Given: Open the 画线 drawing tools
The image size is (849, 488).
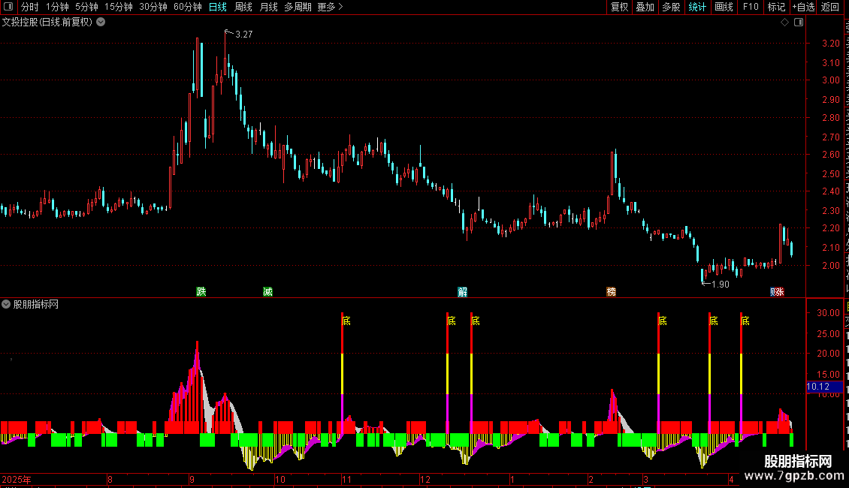Looking at the screenshot, I should point(724,7).
